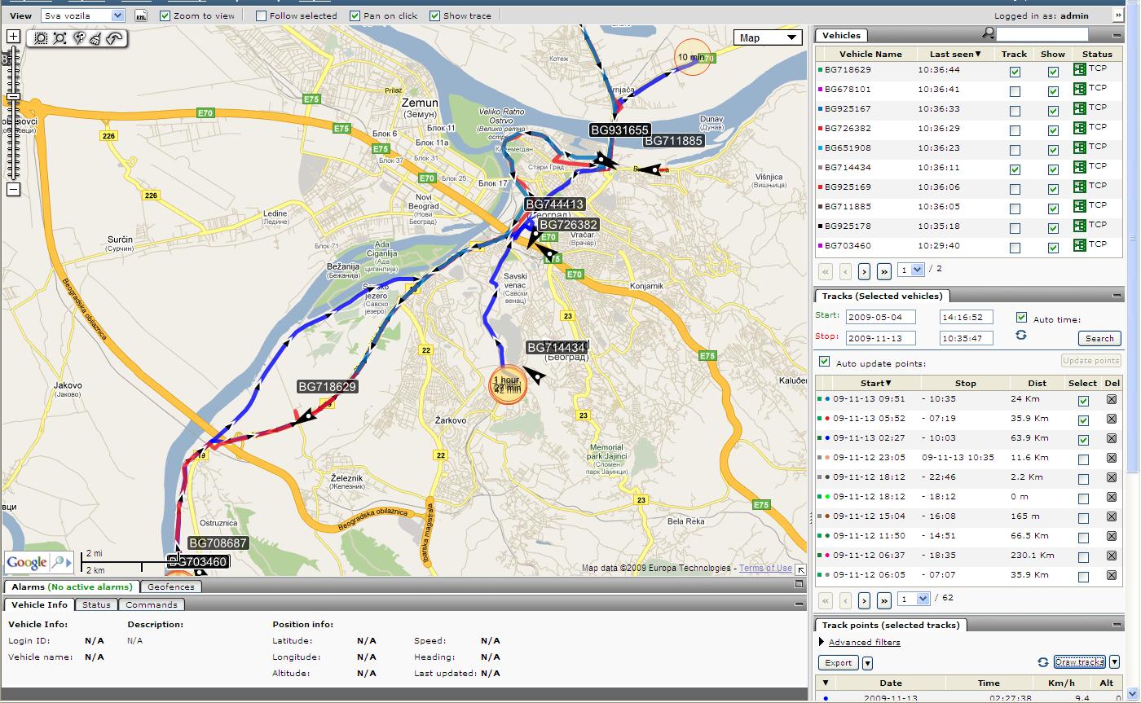Select the rectangle zoom map tool
Image resolution: width=1141 pixels, height=703 pixels.
[x=42, y=38]
